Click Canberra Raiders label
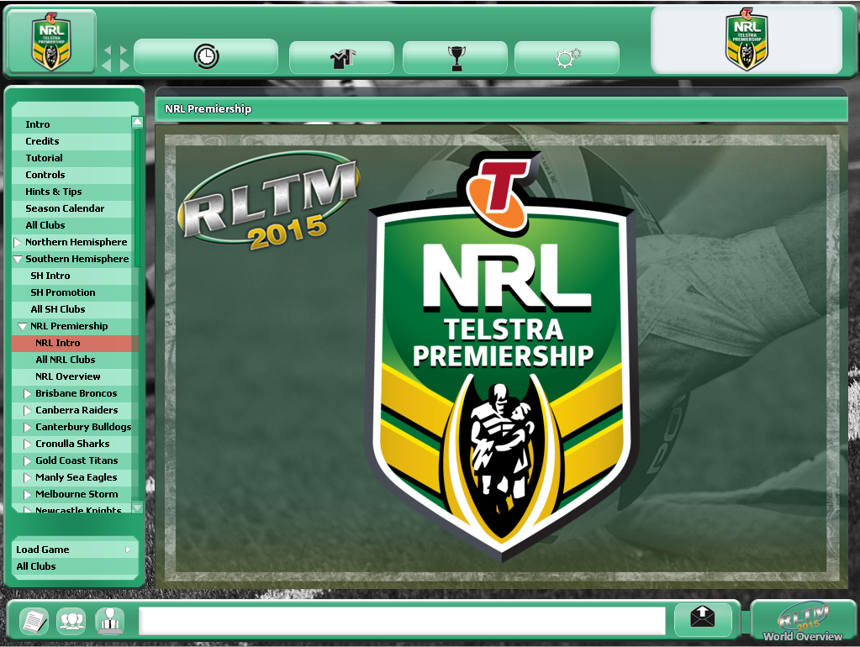Viewport: 860px width, 647px height. coord(77,410)
